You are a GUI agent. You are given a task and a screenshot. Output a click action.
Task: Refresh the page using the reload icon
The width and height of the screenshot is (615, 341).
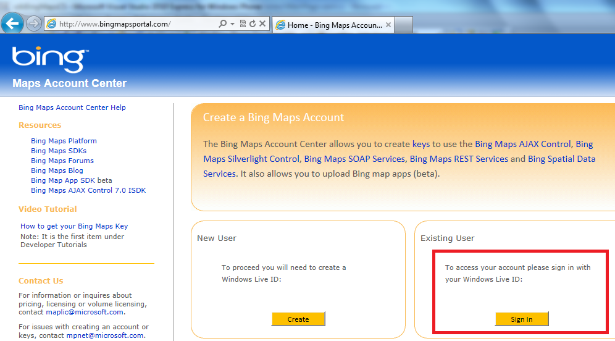[252, 24]
